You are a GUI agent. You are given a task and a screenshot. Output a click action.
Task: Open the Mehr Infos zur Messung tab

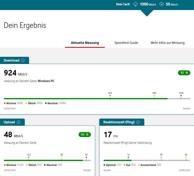point(167,43)
